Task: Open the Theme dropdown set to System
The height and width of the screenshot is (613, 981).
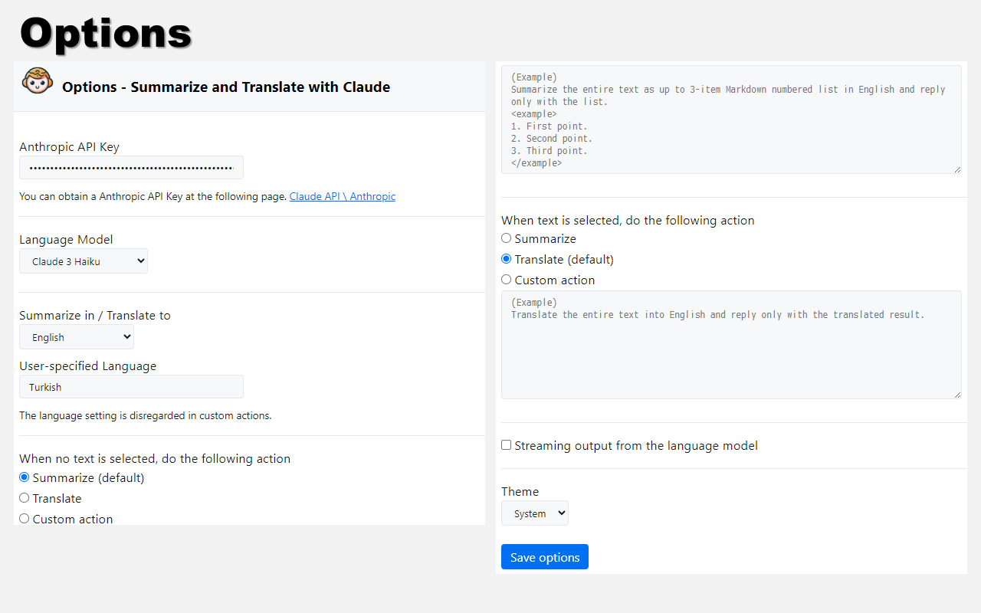Action: [534, 513]
